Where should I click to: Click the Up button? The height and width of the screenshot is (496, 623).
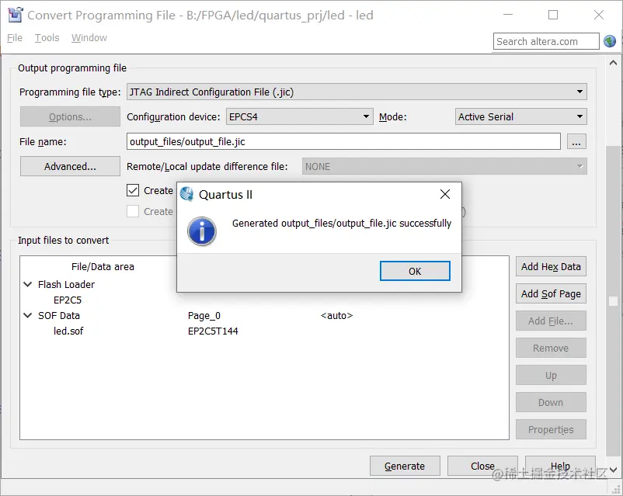point(551,375)
